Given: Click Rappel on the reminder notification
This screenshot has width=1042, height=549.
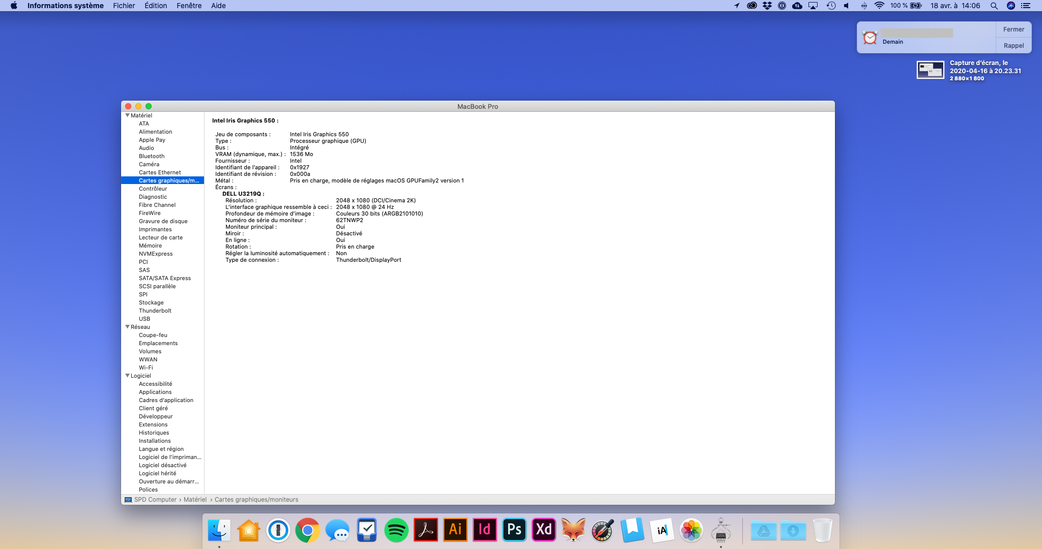Looking at the screenshot, I should (1013, 46).
